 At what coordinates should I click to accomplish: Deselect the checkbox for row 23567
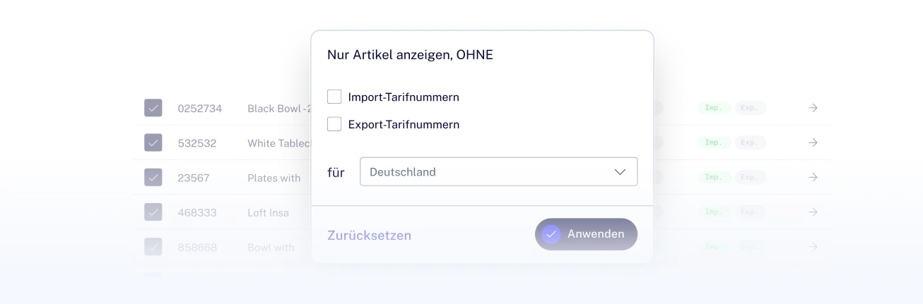pyautogui.click(x=153, y=177)
